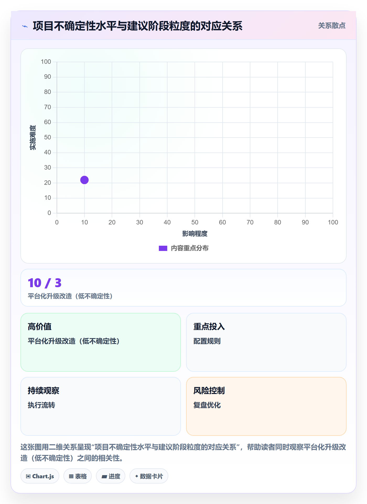Click the x-axis tick label 50
367x504 pixels.
[195, 222]
